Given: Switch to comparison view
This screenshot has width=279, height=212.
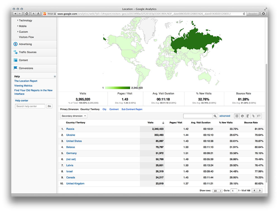Looking at the screenshot, I should [253, 116].
